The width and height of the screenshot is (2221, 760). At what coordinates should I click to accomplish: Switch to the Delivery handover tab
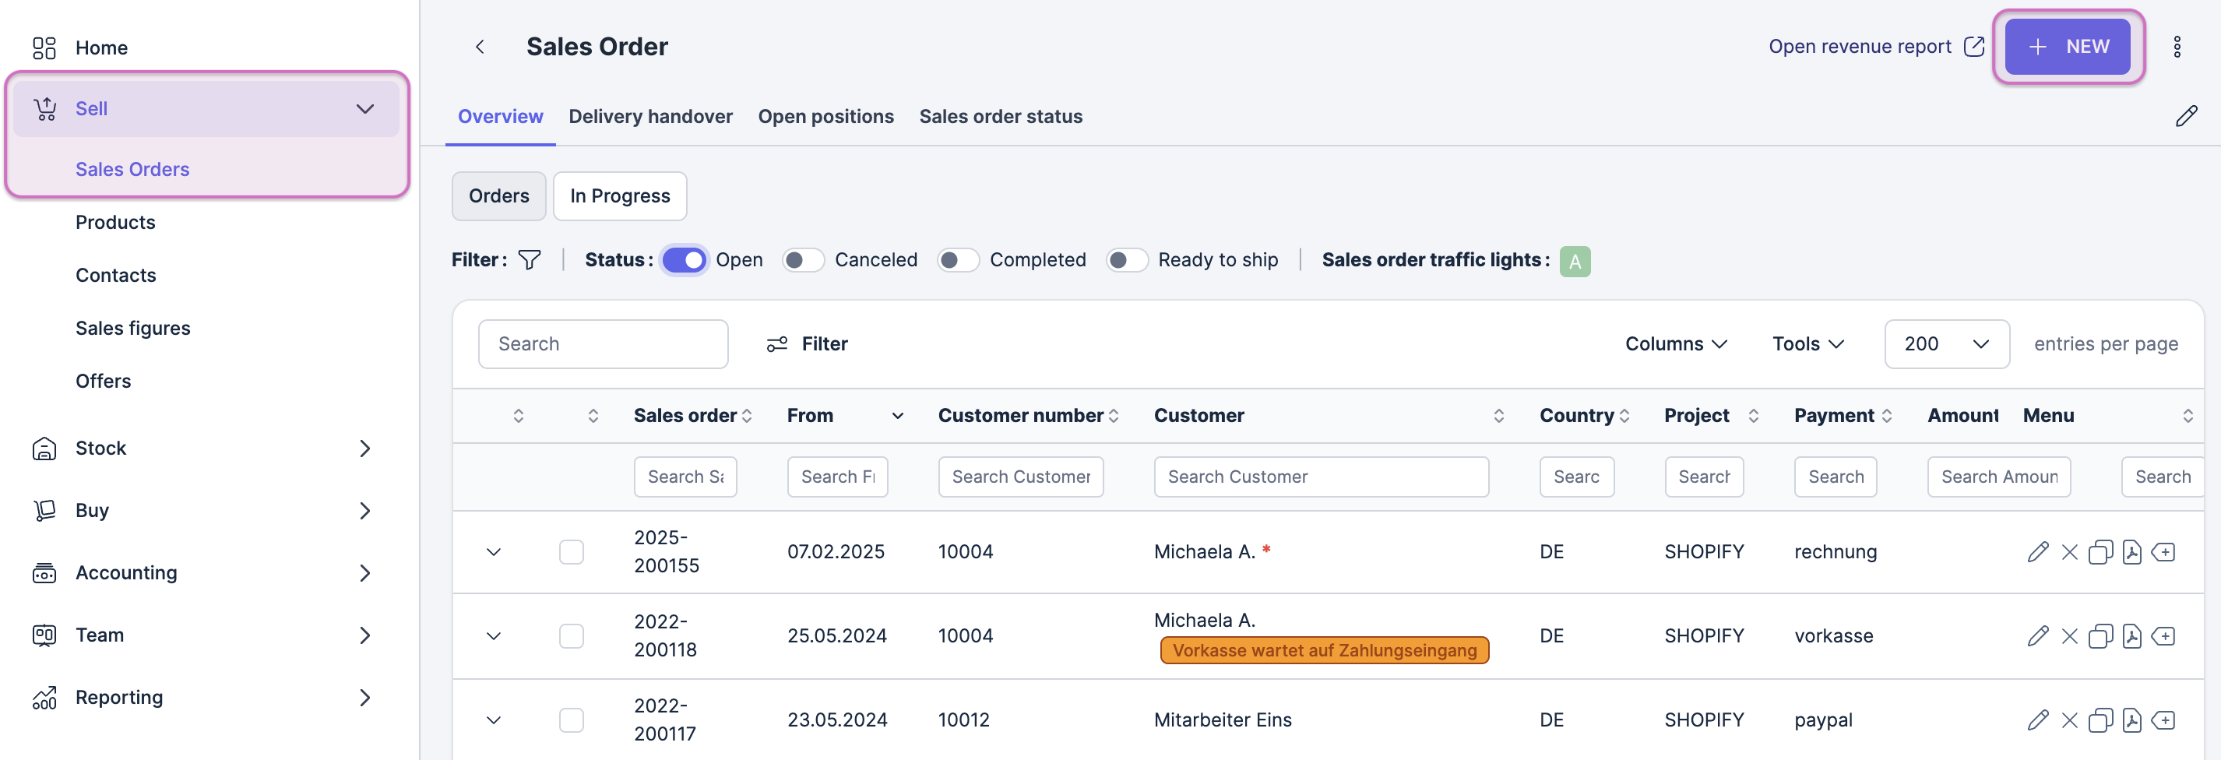click(x=650, y=116)
